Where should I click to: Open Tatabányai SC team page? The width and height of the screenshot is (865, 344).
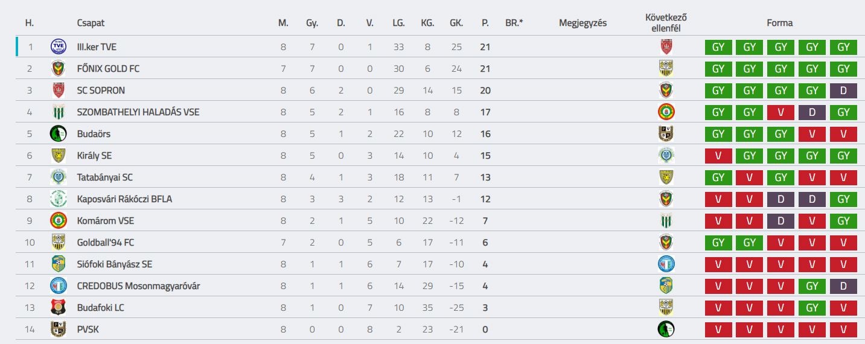coord(105,177)
